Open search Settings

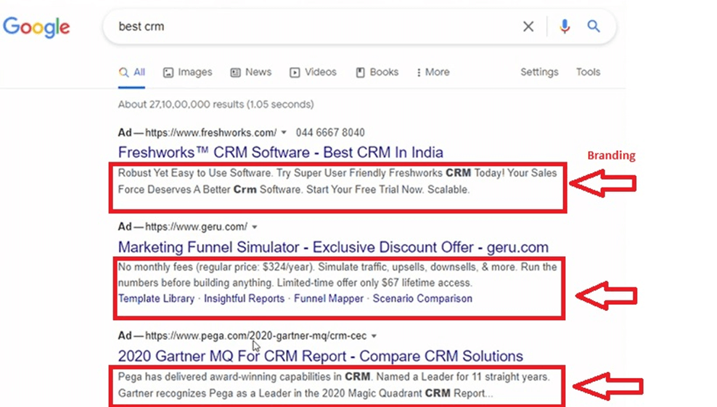coord(539,72)
